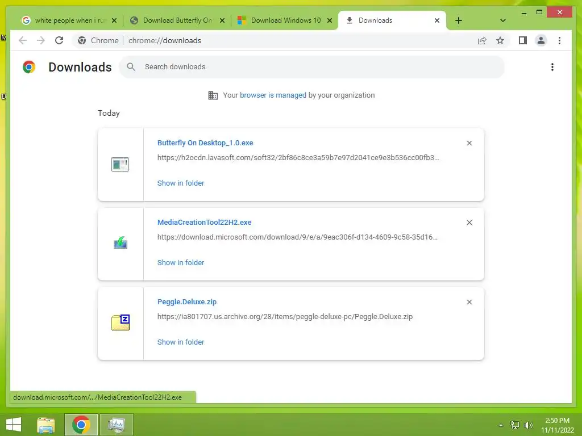Close the Download Windows 10 tab
Viewport: 582px width, 436px height.
coord(329,20)
